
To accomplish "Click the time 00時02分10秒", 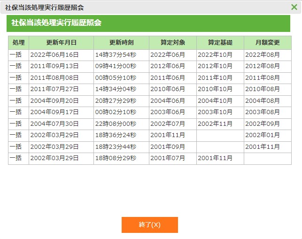I will tap(116, 112).
